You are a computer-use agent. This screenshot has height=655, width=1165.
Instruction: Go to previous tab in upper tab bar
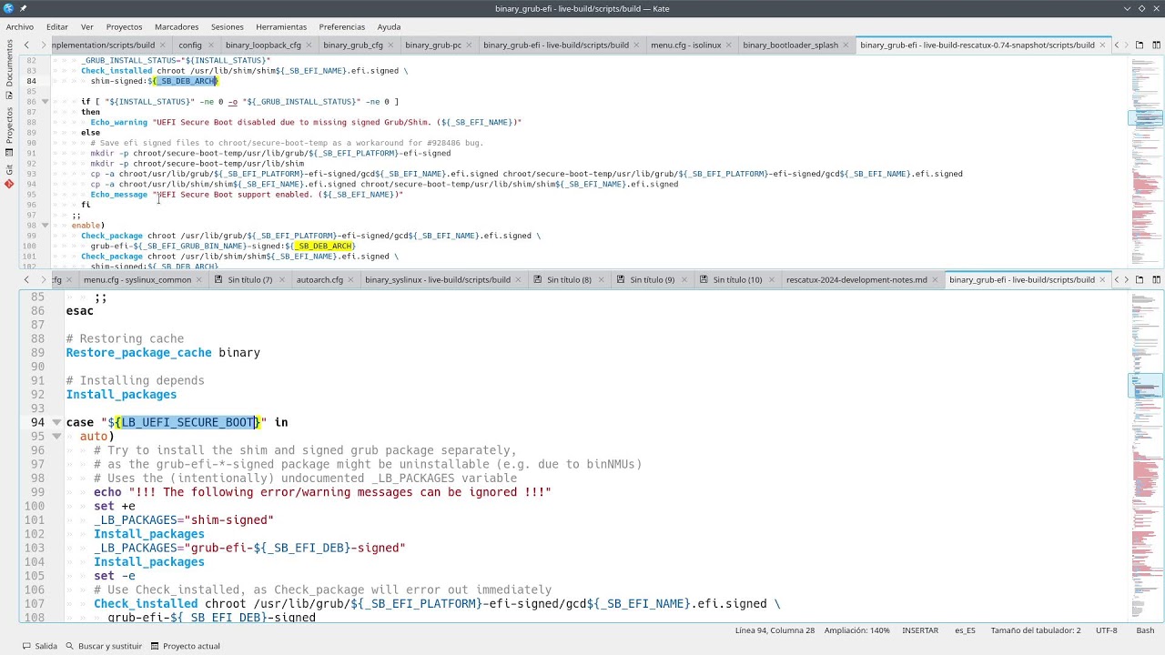(x=26, y=45)
